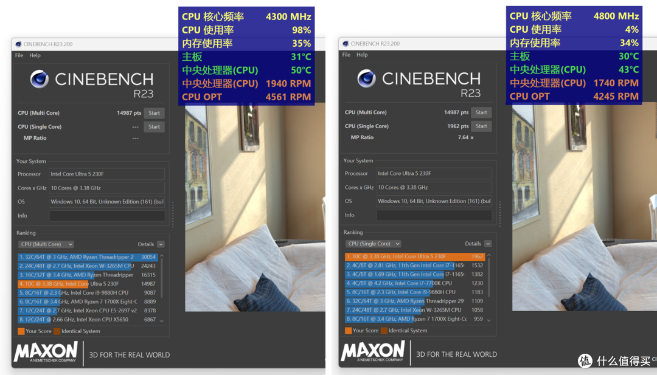Select 4C/8T @ 2.81 GHz 1532 row
Image resolution: width=657 pixels, height=375 pixels.
pyautogui.click(x=415, y=266)
